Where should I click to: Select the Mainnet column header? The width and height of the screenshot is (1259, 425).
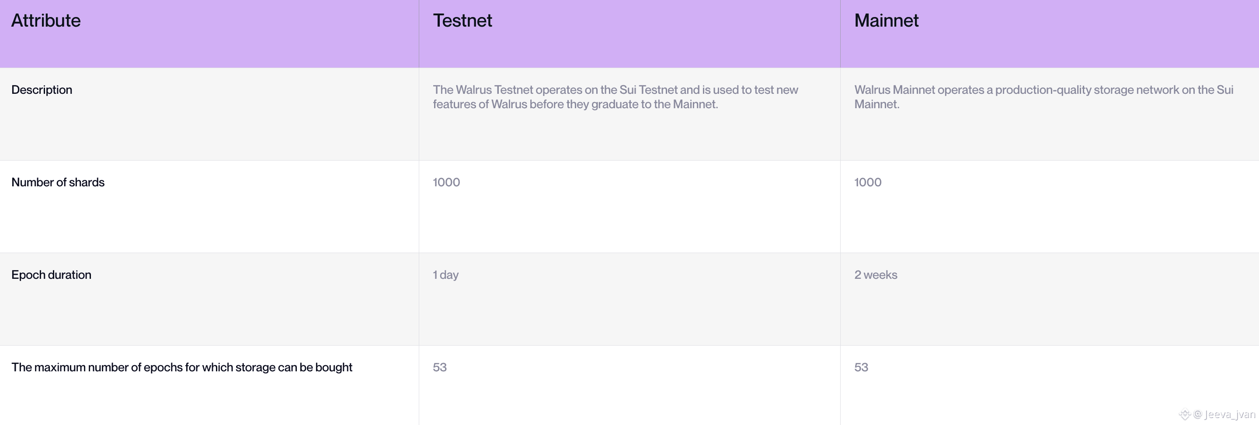pos(886,21)
